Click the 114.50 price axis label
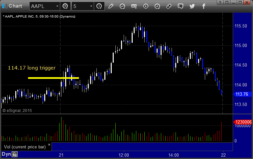The width and height of the screenshot is (253, 159). [241, 65]
